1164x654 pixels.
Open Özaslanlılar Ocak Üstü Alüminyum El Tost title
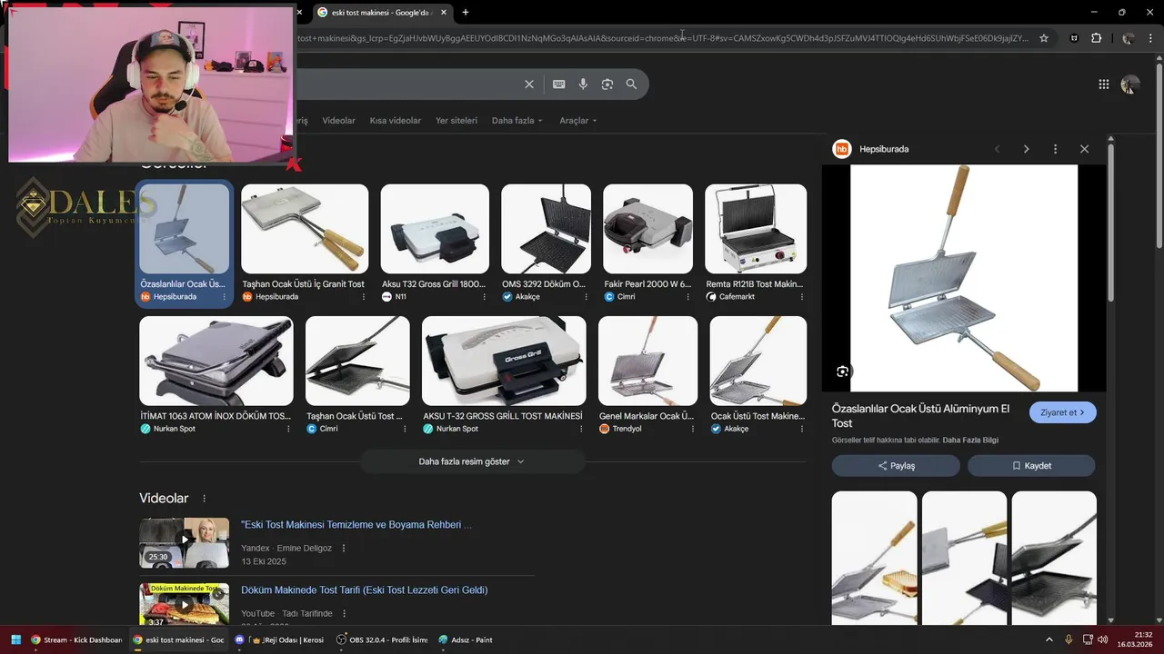[920, 416]
